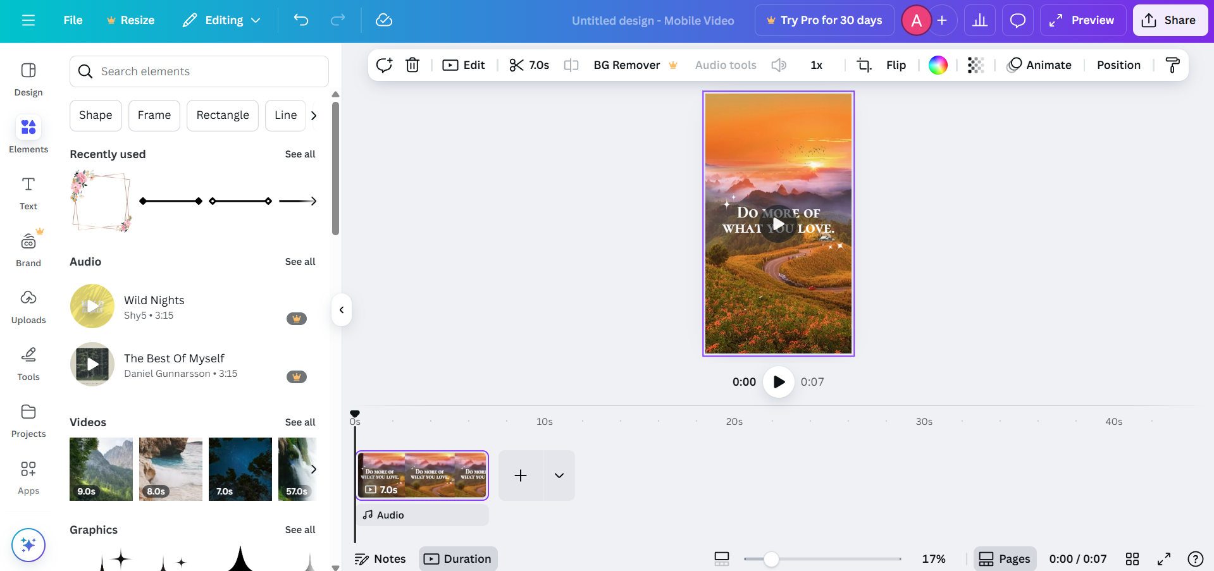
Task: Open the File menu
Action: pyautogui.click(x=72, y=20)
